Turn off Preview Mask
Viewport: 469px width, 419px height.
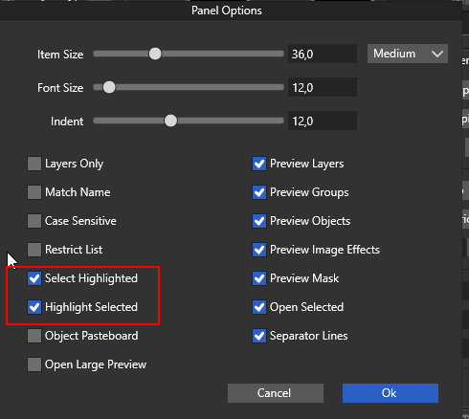click(x=259, y=278)
